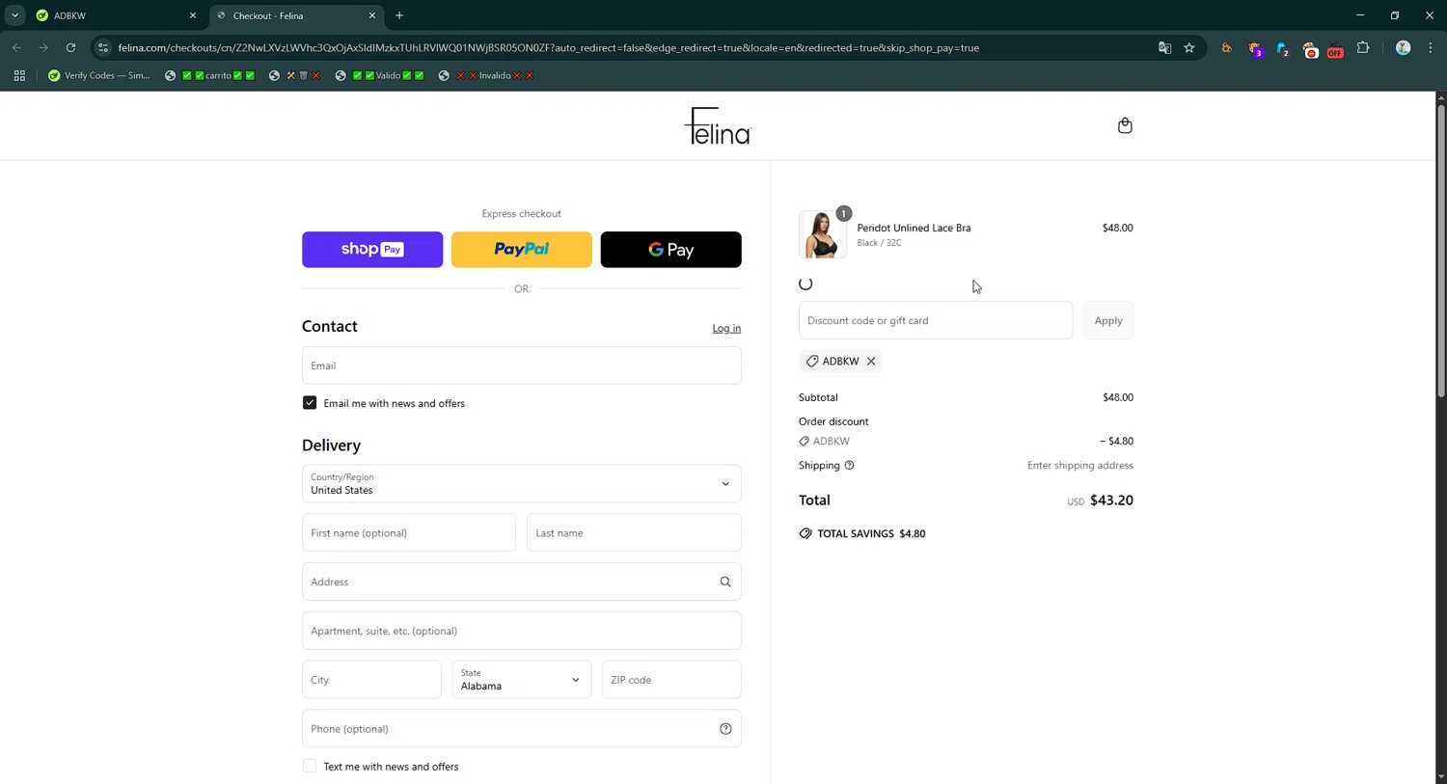Viewport: 1447px width, 784px height.
Task: Go back with the browser back arrow
Action: pyautogui.click(x=16, y=47)
